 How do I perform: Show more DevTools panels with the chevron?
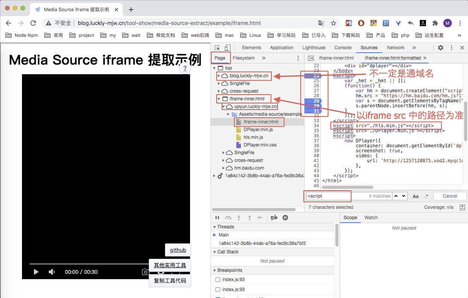point(414,48)
